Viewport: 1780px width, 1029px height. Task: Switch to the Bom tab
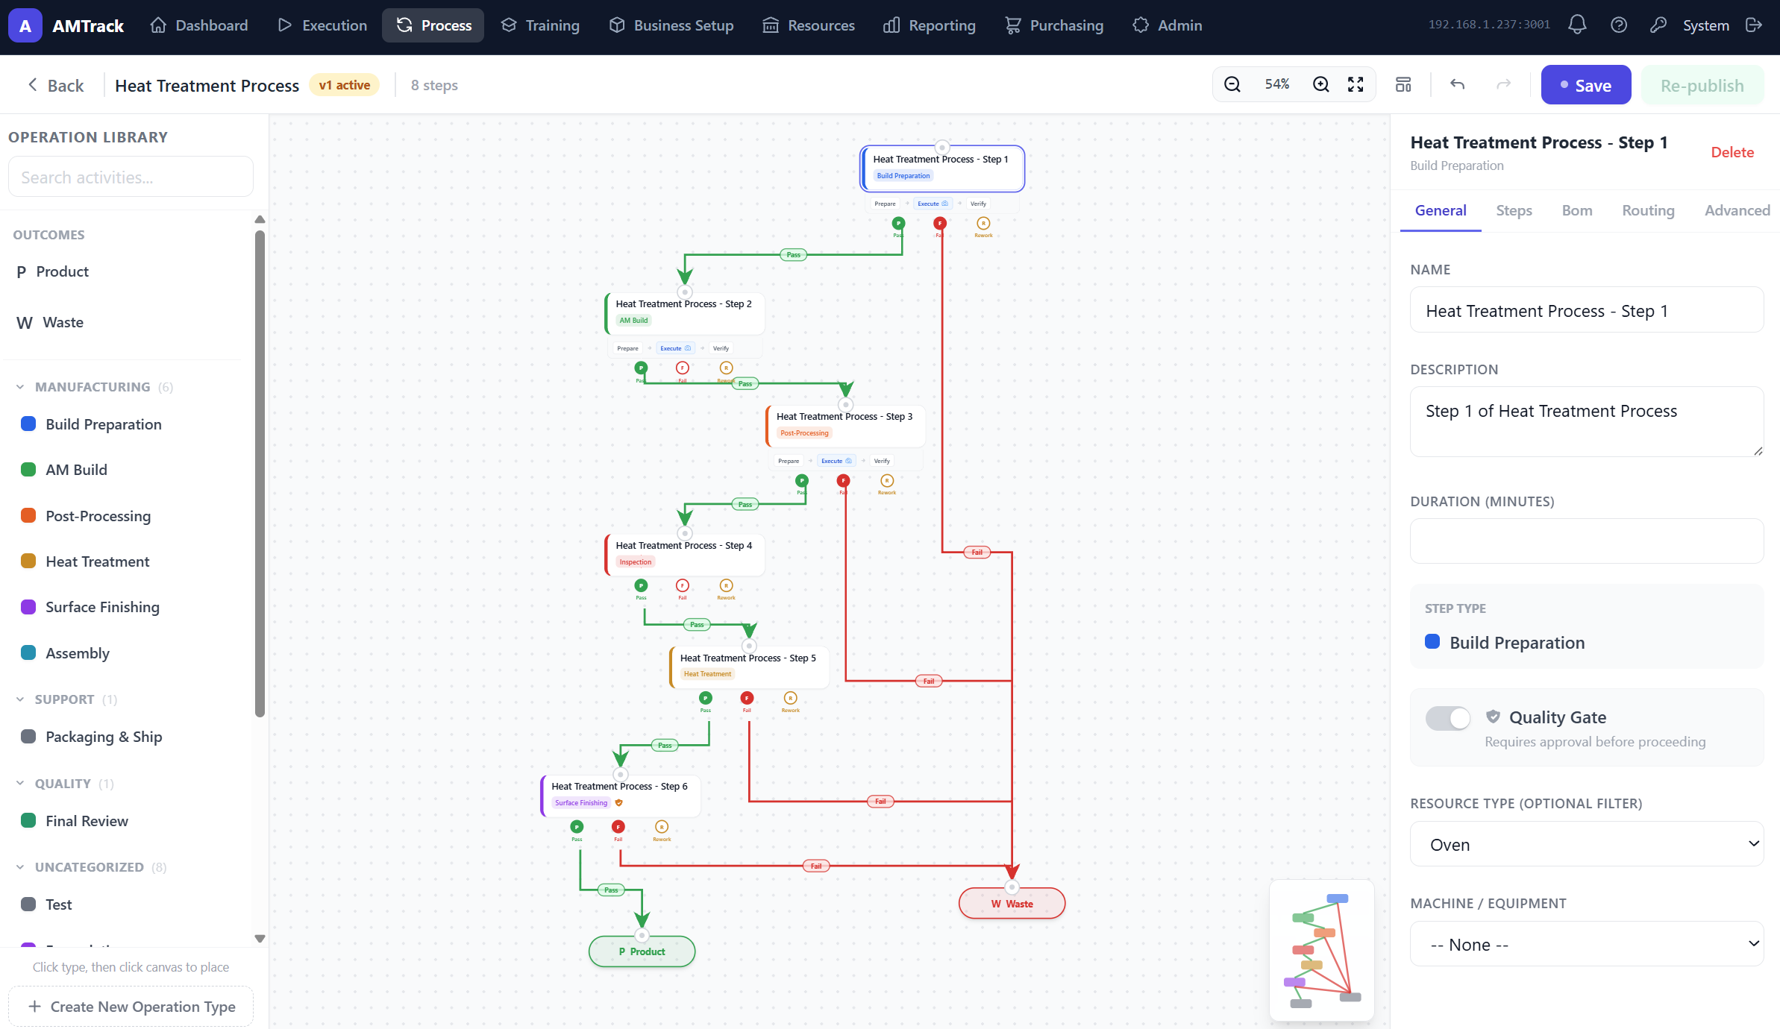[x=1577, y=211]
